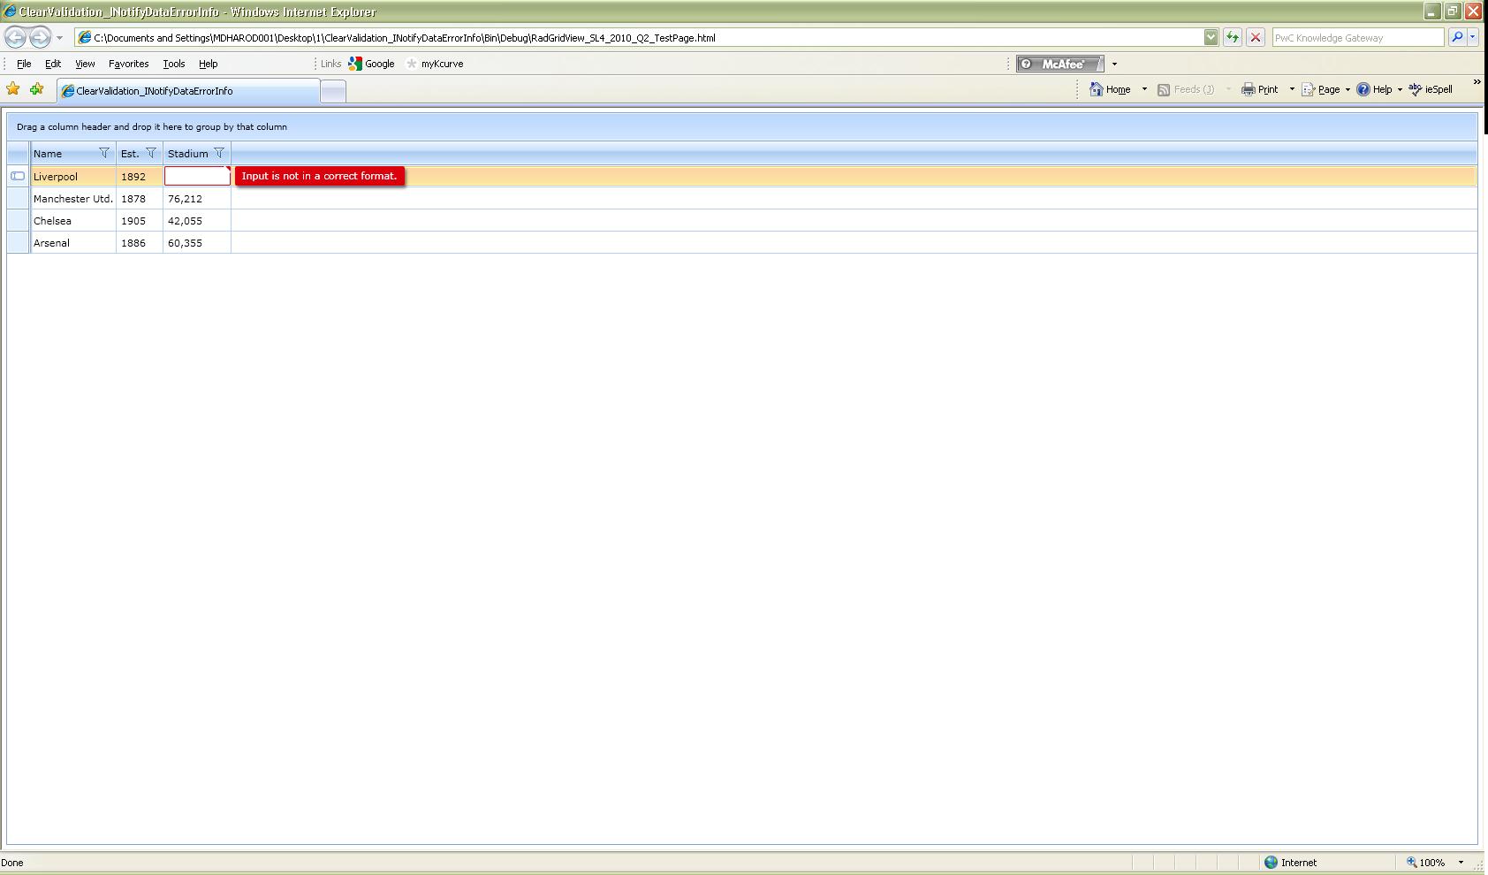Open the filter for the Stadium column
This screenshot has height=875, width=1488.
(219, 153)
